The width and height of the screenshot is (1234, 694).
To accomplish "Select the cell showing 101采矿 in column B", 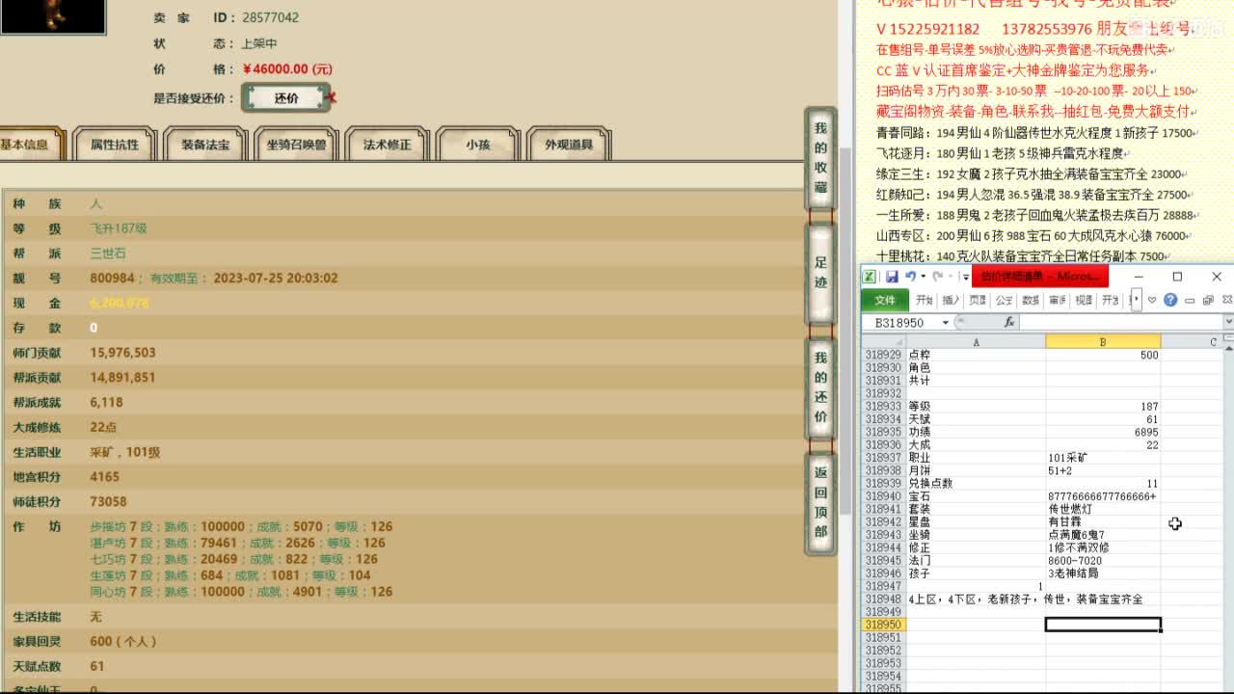I will [1103, 458].
